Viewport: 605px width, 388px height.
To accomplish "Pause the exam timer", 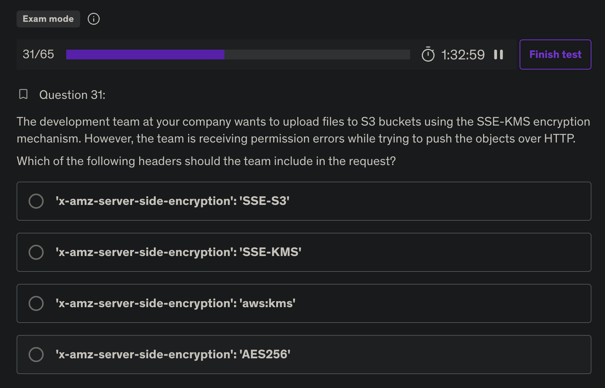I will tap(499, 55).
